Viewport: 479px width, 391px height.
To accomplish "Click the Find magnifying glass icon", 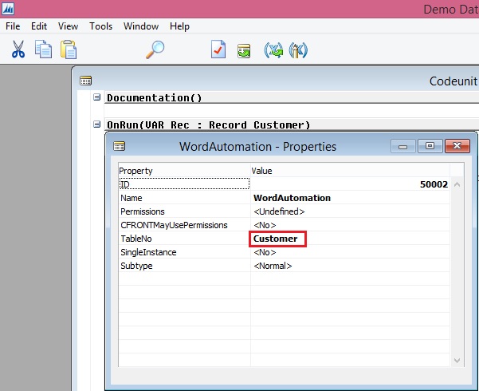I will point(155,49).
